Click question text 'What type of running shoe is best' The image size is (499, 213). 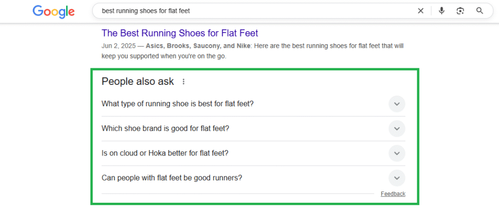(177, 104)
